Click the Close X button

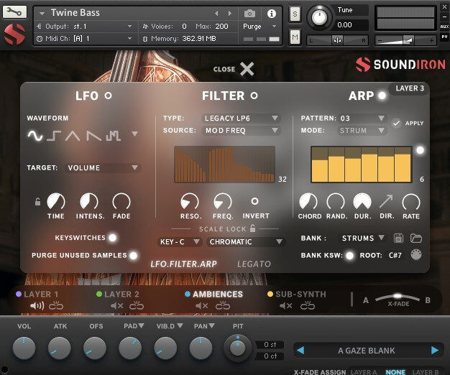(247, 69)
